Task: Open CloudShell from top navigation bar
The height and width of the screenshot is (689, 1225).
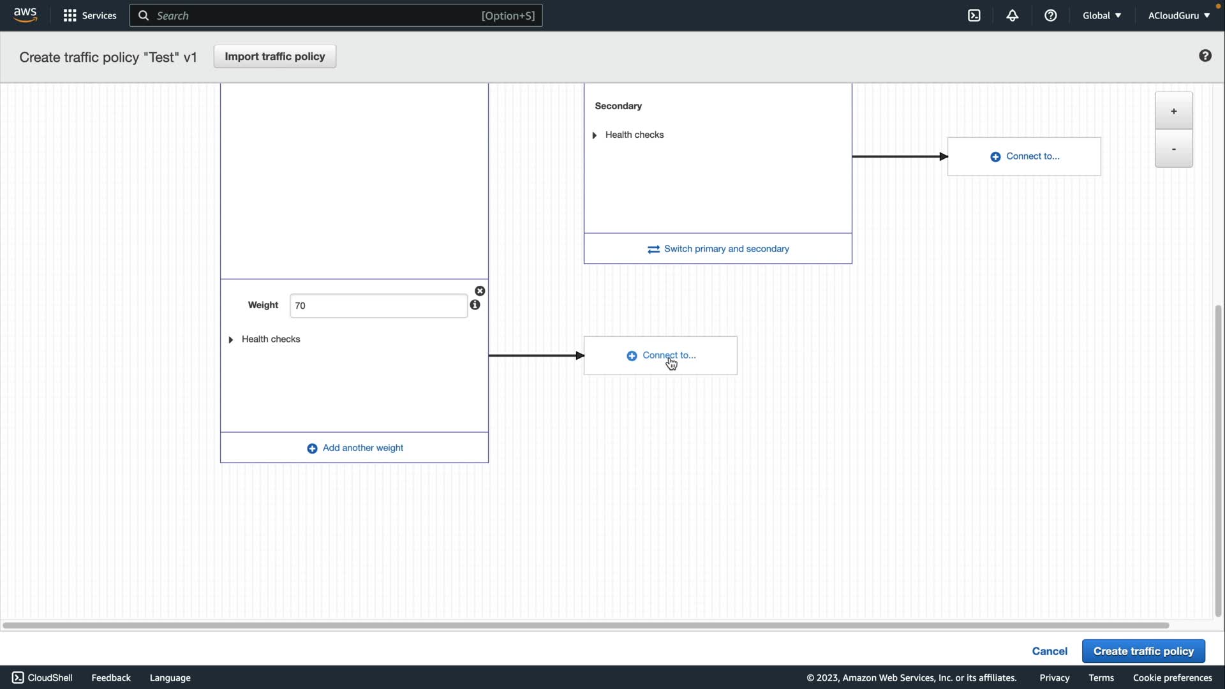Action: (974, 15)
